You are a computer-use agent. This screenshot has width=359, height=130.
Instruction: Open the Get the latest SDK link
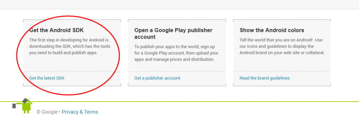point(47,78)
